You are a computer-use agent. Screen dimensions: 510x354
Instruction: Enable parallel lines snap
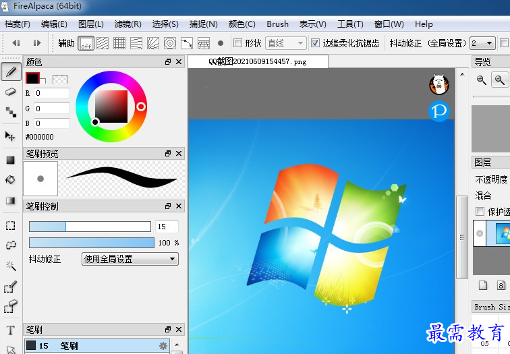click(103, 43)
